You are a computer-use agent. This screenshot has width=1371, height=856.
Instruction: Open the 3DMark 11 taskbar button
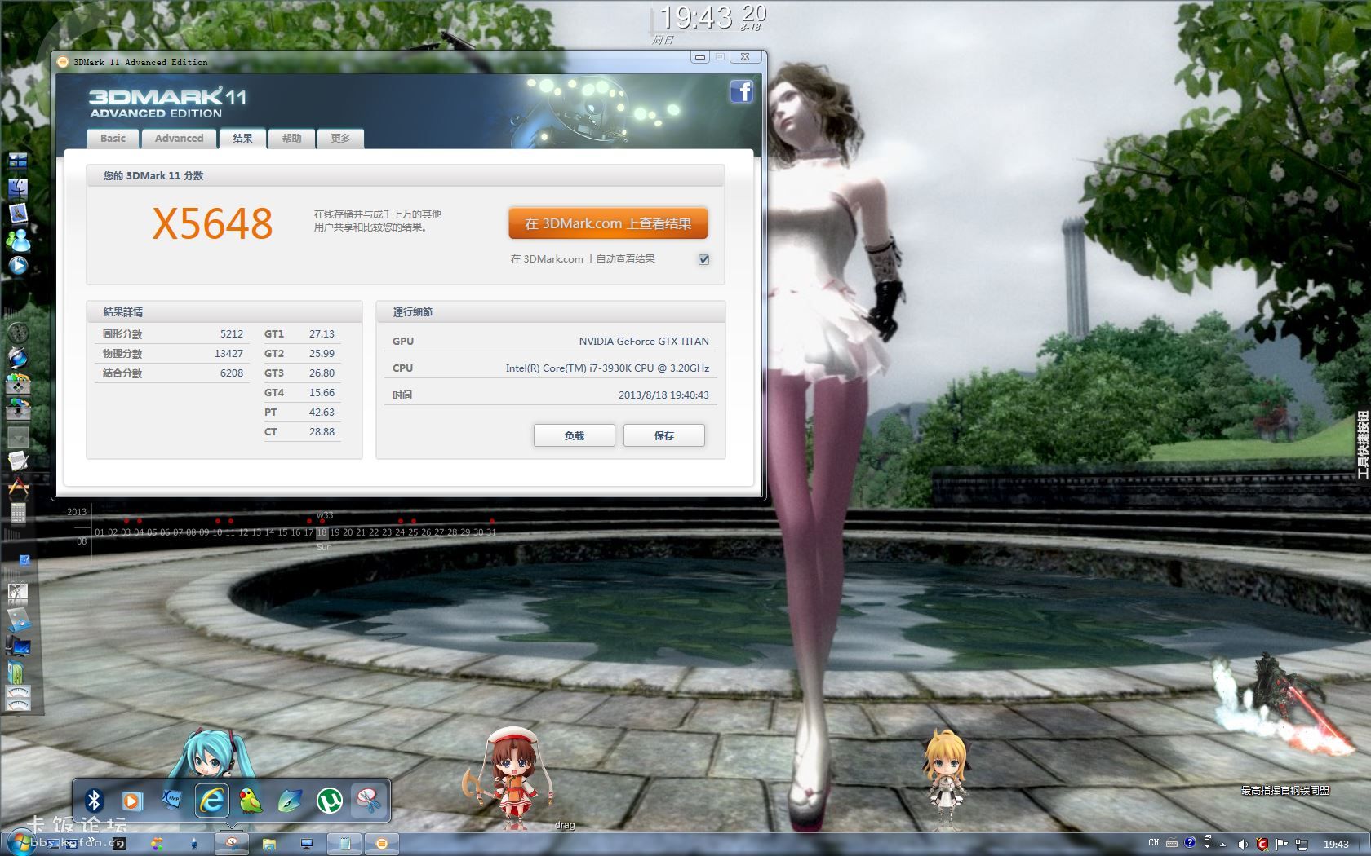coord(381,844)
